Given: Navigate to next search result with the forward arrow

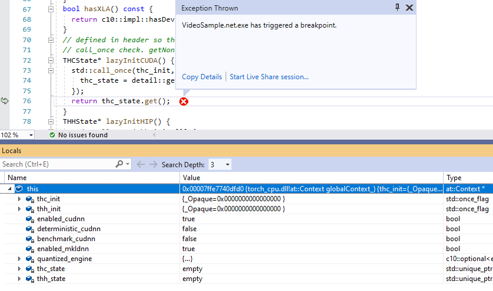Looking at the screenshot, I should coord(153,164).
